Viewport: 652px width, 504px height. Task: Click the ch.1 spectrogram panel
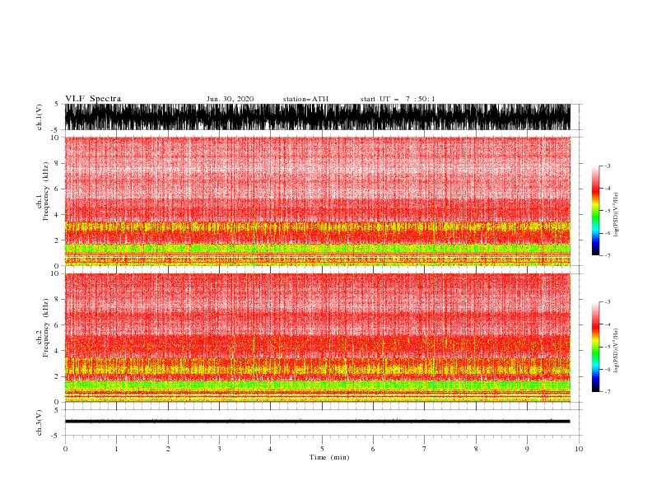317,201
